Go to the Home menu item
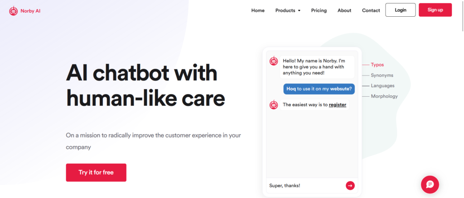Screen dimensions: 464x198 coord(258,10)
